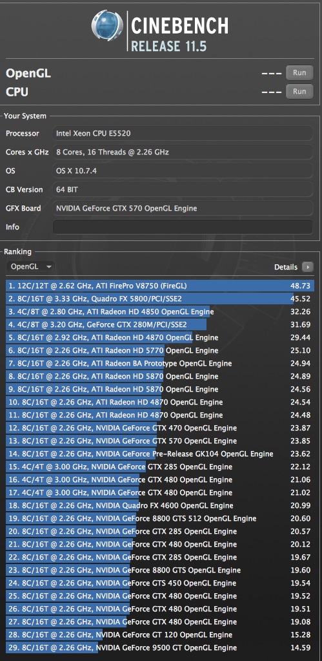Select rank 22 GeForce GTX 285 row
This screenshot has width=322, height=661.
(x=160, y=558)
